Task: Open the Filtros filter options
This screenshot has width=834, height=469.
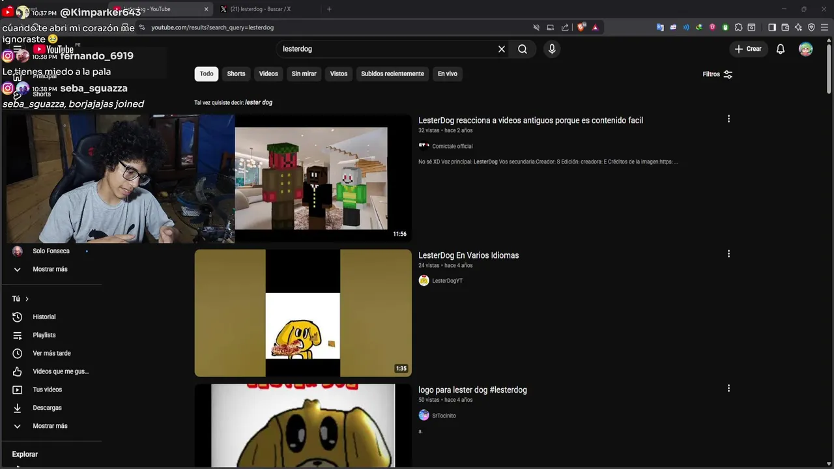Action: click(x=717, y=74)
